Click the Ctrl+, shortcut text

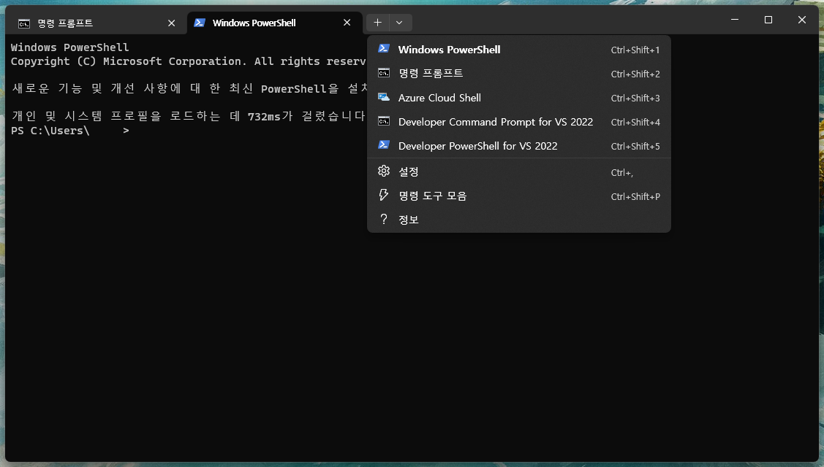point(621,173)
